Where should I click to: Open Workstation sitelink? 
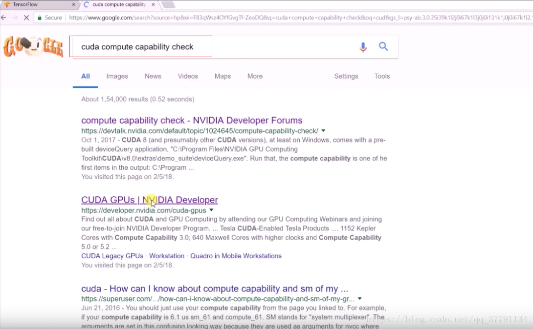click(x=167, y=256)
